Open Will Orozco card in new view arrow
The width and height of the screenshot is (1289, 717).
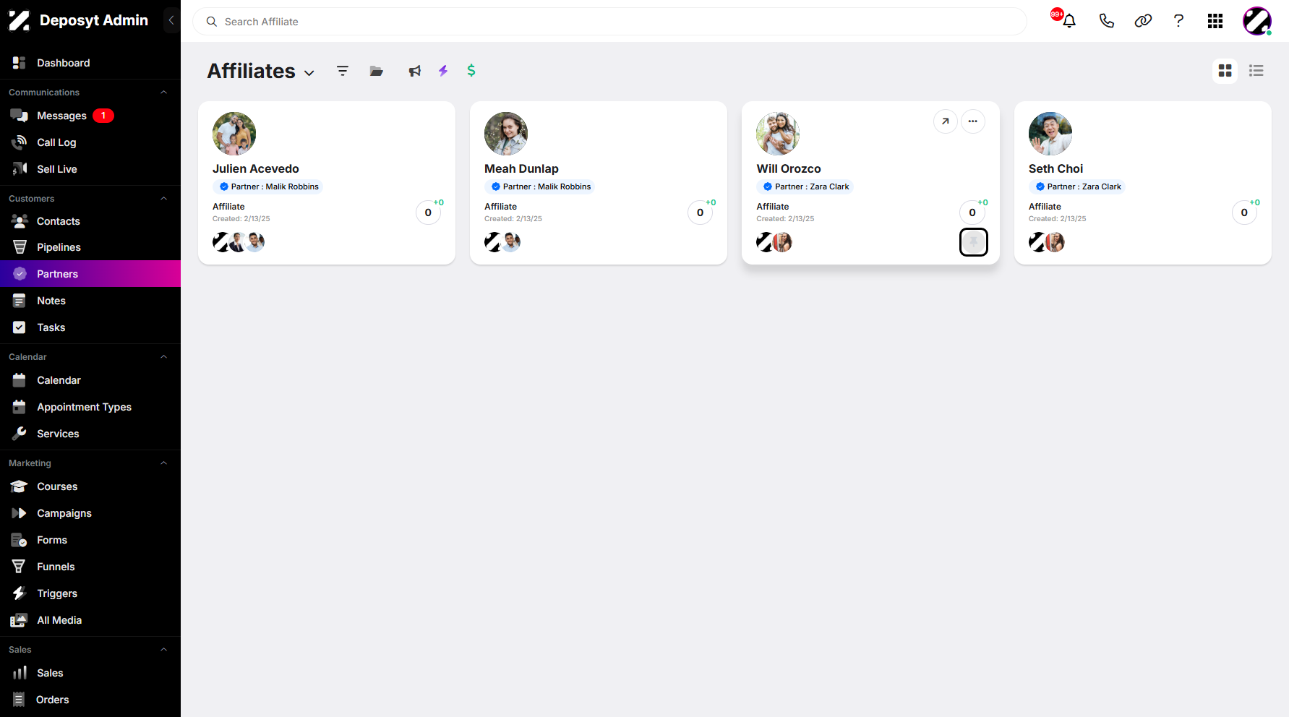(946, 121)
